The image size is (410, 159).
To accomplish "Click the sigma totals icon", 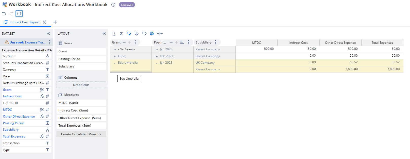I will pos(121,34).
